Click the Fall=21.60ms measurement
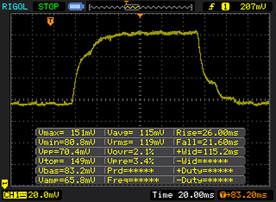The height and width of the screenshot is (202, 276). pos(208,142)
